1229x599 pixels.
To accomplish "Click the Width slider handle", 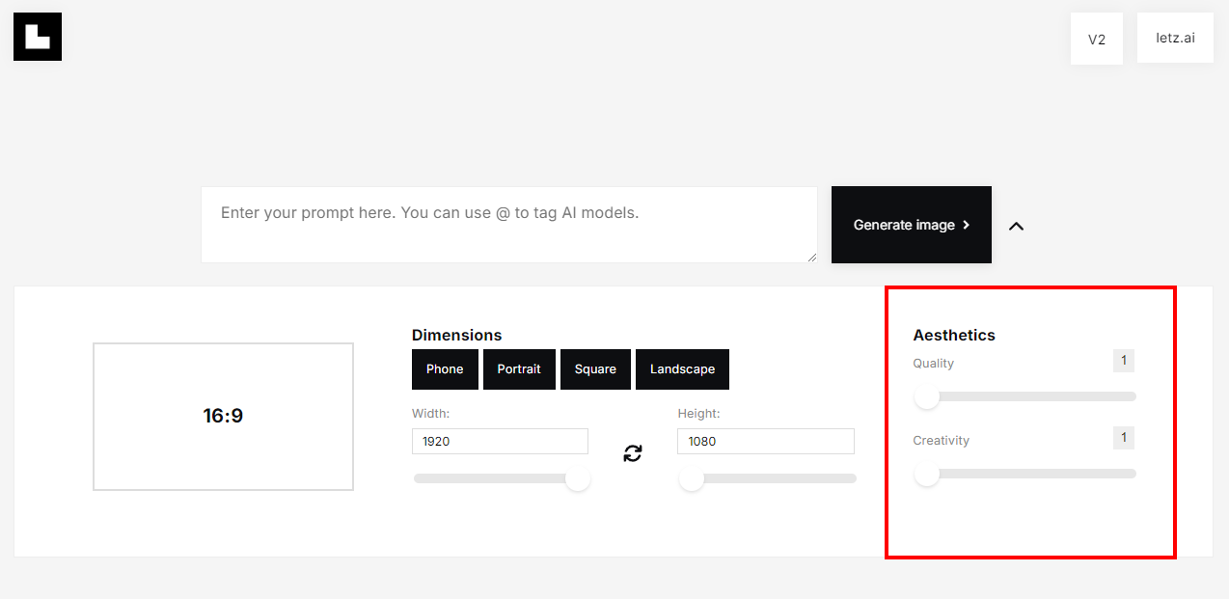I will click(x=578, y=478).
